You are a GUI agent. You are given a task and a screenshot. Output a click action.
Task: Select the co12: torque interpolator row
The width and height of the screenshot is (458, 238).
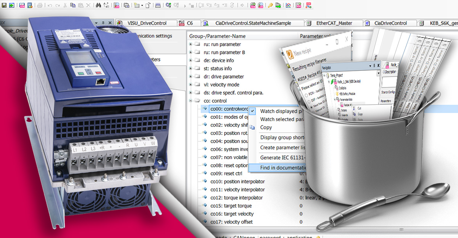tap(237, 198)
